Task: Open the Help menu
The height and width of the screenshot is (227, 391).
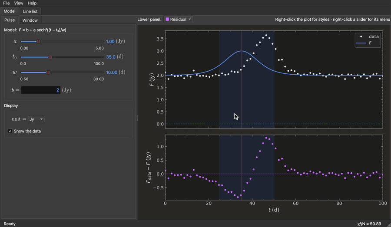Action: coord(32,3)
